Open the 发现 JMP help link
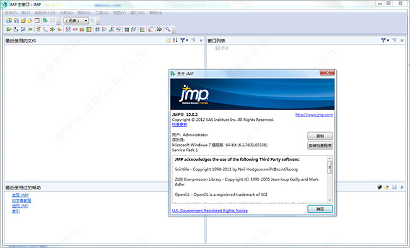 20,195
